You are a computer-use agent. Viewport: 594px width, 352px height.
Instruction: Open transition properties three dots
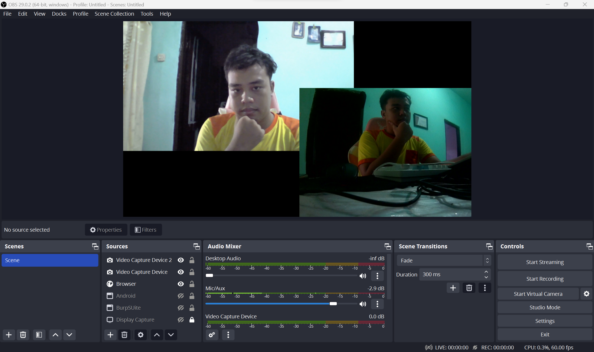485,288
